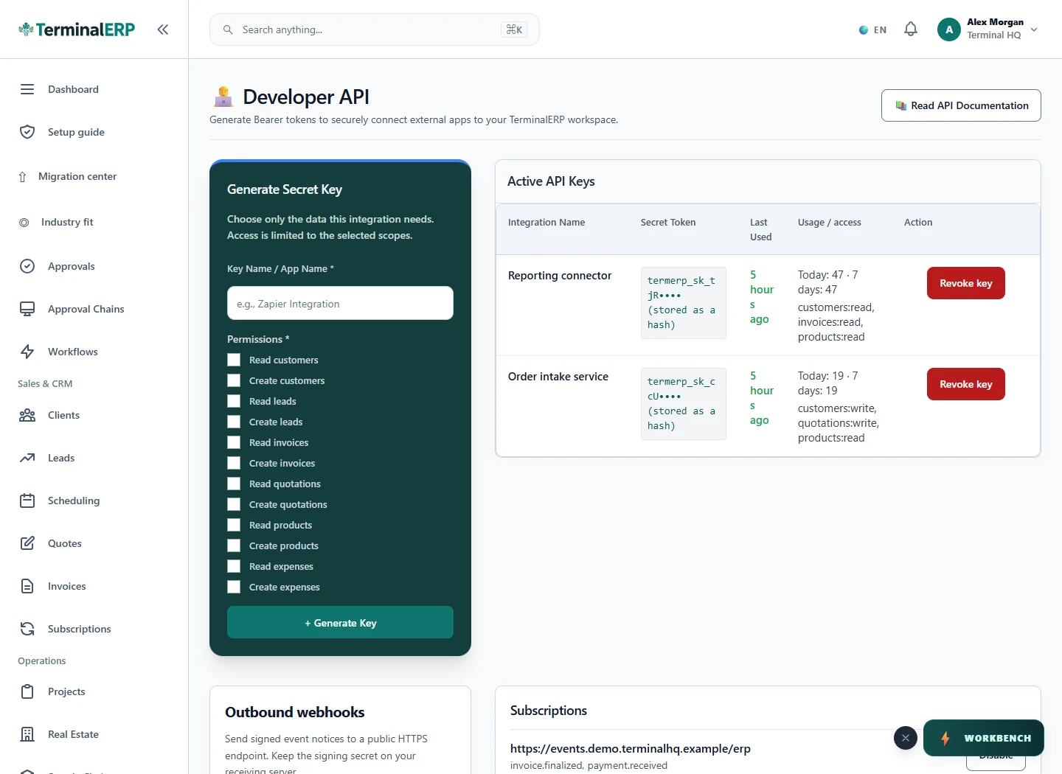Click the Approval Chains monitor icon

click(27, 309)
